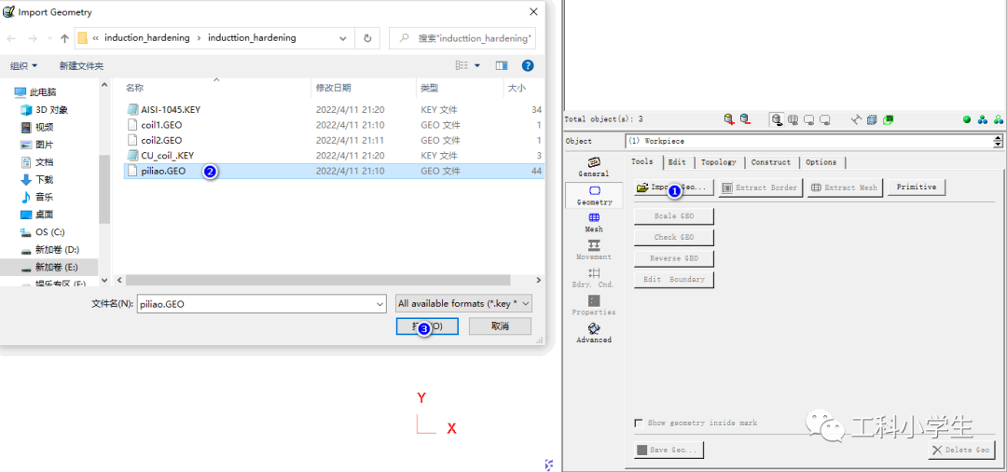Image resolution: width=1007 pixels, height=472 pixels.
Task: Switch to the Options tab
Action: point(821,162)
